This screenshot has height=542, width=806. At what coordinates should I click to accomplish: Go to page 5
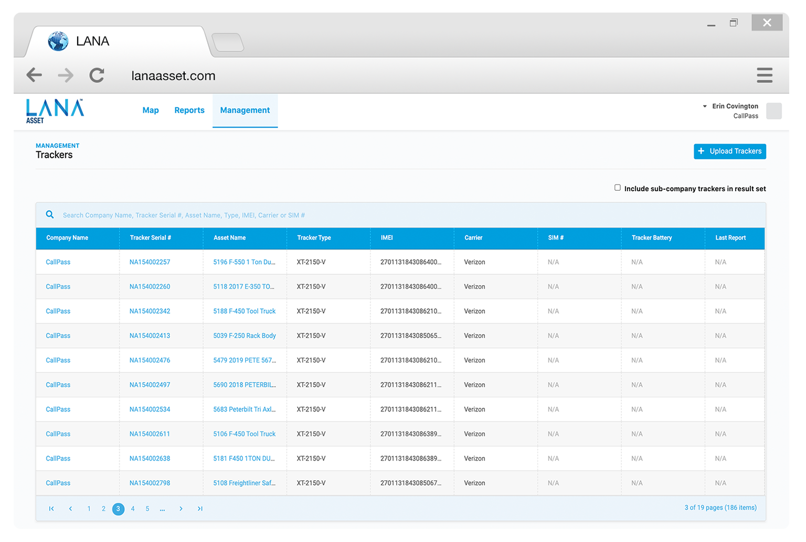(x=147, y=508)
